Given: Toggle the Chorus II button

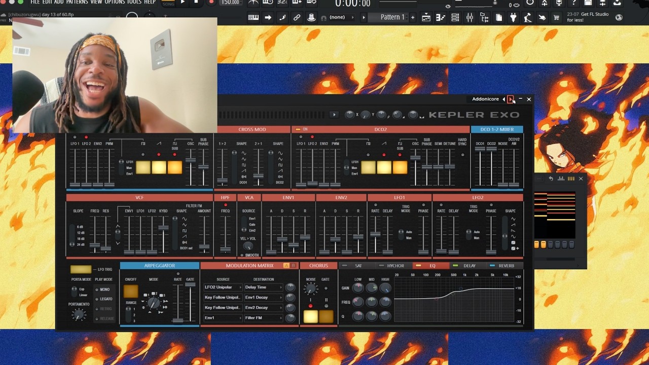Looking at the screenshot, I should point(326,316).
